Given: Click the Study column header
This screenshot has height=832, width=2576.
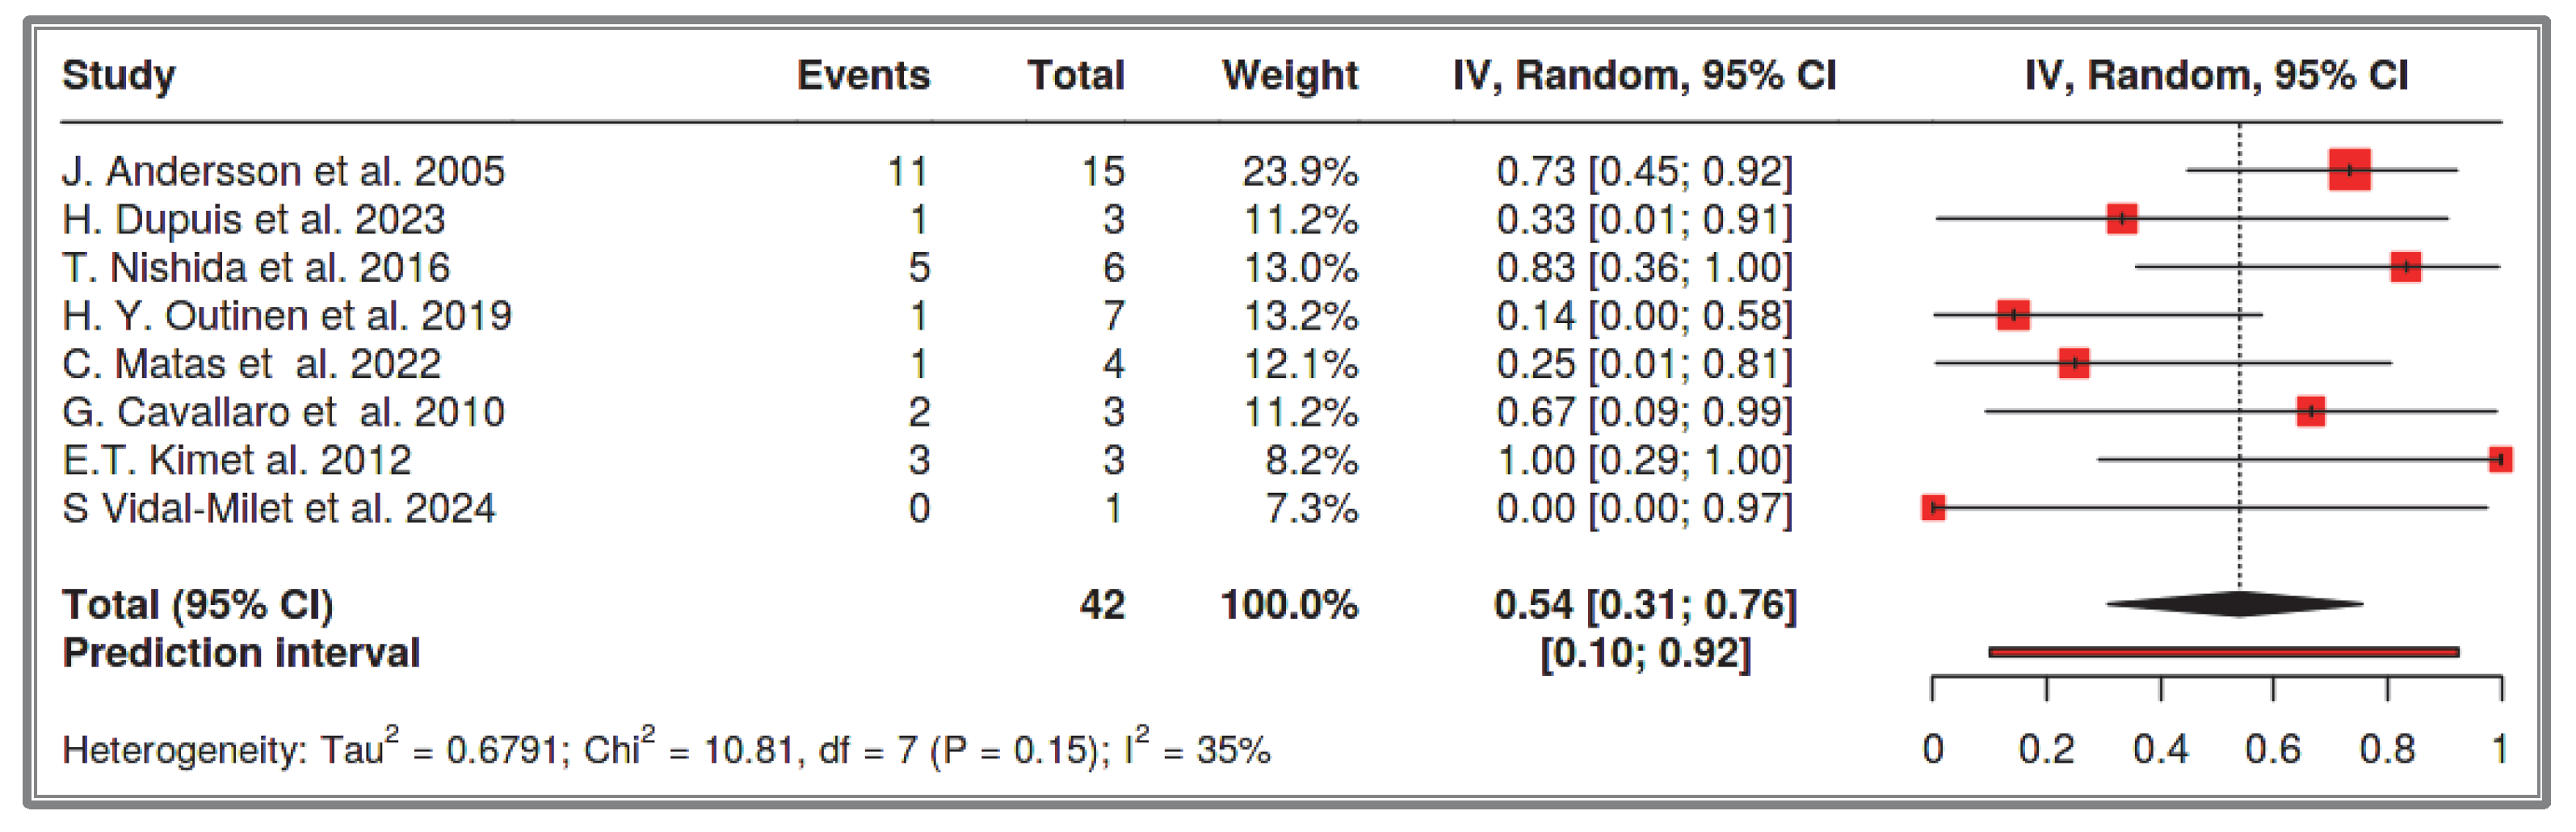Looking at the screenshot, I should [118, 75].
